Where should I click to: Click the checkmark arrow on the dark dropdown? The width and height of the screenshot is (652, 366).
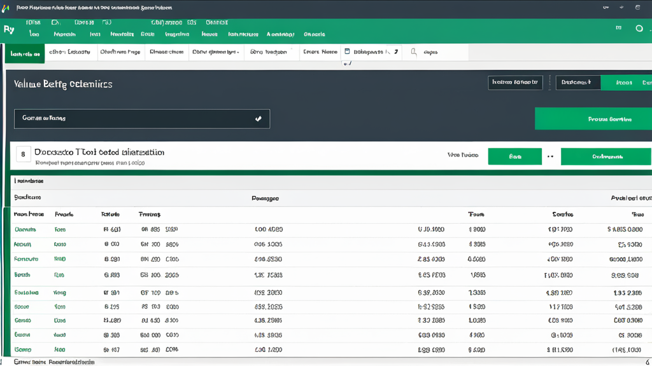[259, 119]
